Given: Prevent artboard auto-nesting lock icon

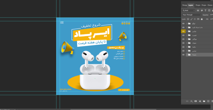Looking at the screenshot, I should (198, 19).
